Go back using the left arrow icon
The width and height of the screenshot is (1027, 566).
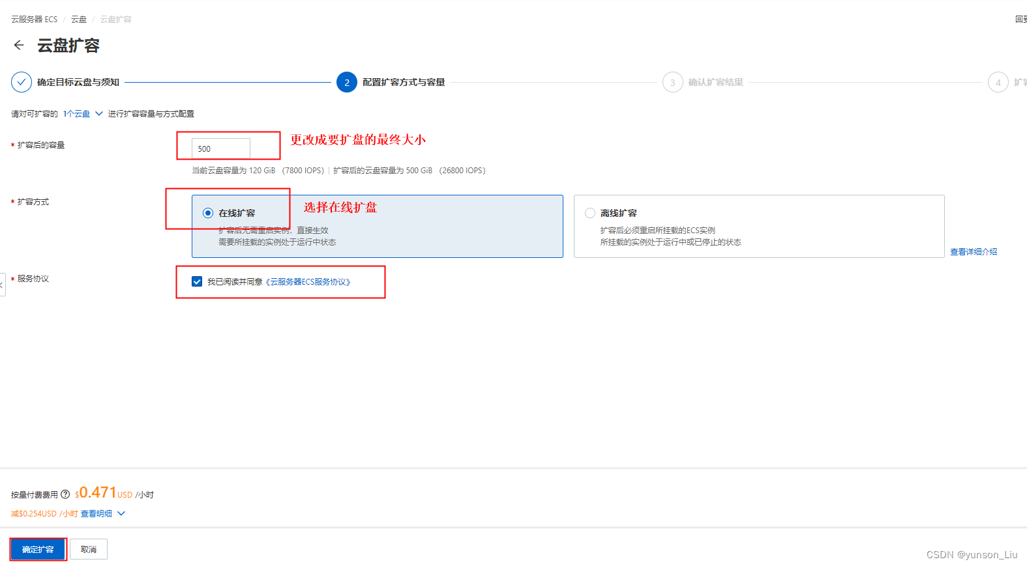point(19,45)
